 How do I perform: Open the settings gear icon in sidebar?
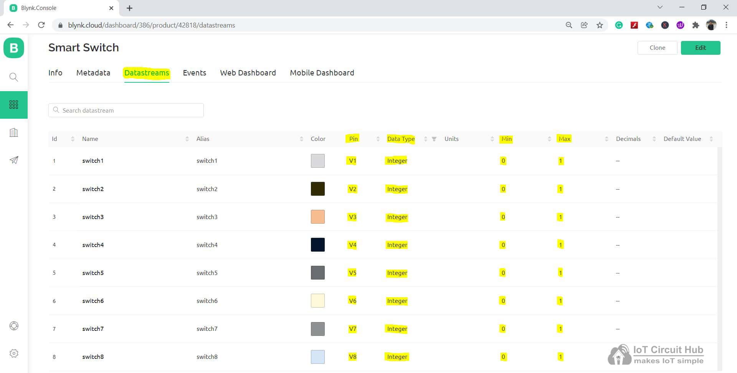click(14, 353)
